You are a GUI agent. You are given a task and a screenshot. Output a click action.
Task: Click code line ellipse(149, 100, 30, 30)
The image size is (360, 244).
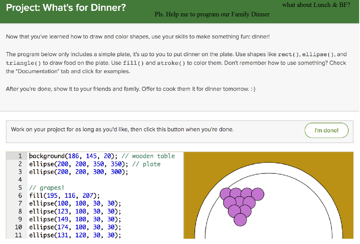75,219
